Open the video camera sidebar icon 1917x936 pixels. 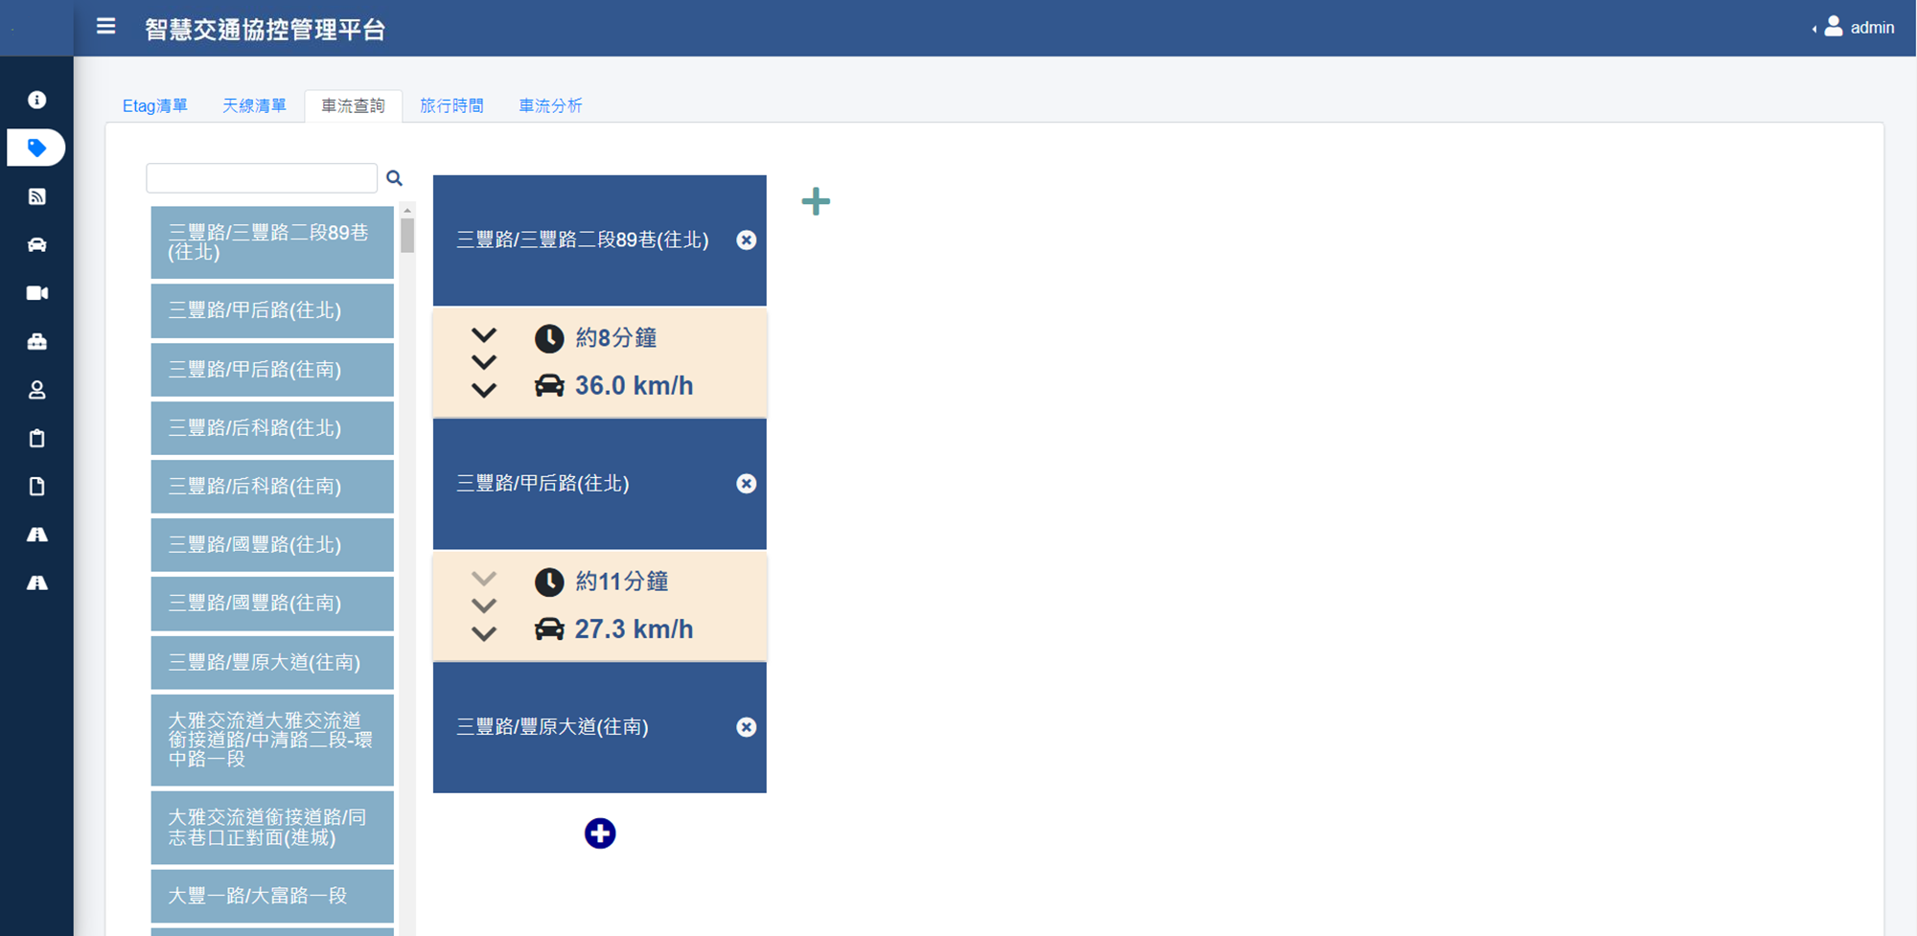(x=36, y=293)
